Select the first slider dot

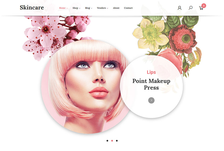coord(107,141)
